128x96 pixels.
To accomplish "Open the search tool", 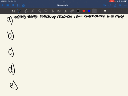I will pos(13,5).
